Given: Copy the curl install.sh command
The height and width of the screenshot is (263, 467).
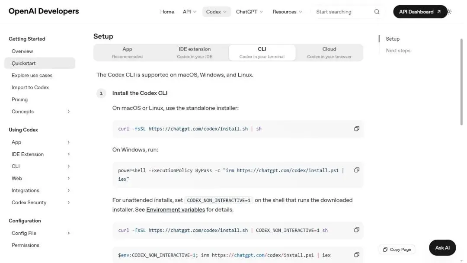Looking at the screenshot, I should click(x=356, y=128).
